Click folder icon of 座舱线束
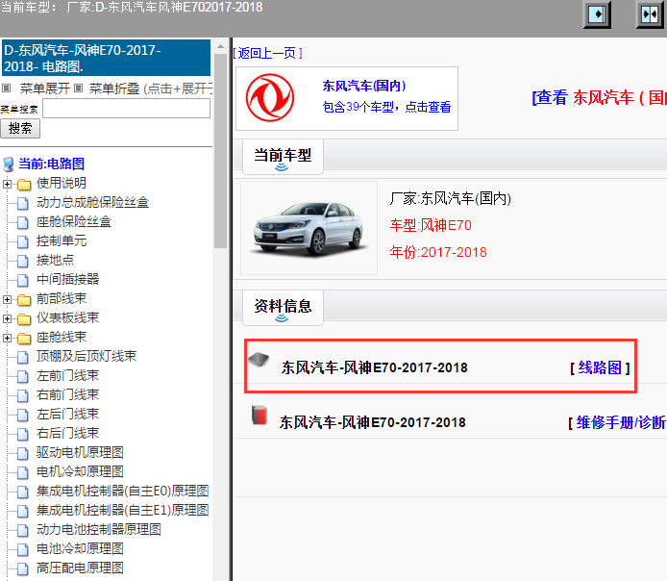 tap(24, 339)
